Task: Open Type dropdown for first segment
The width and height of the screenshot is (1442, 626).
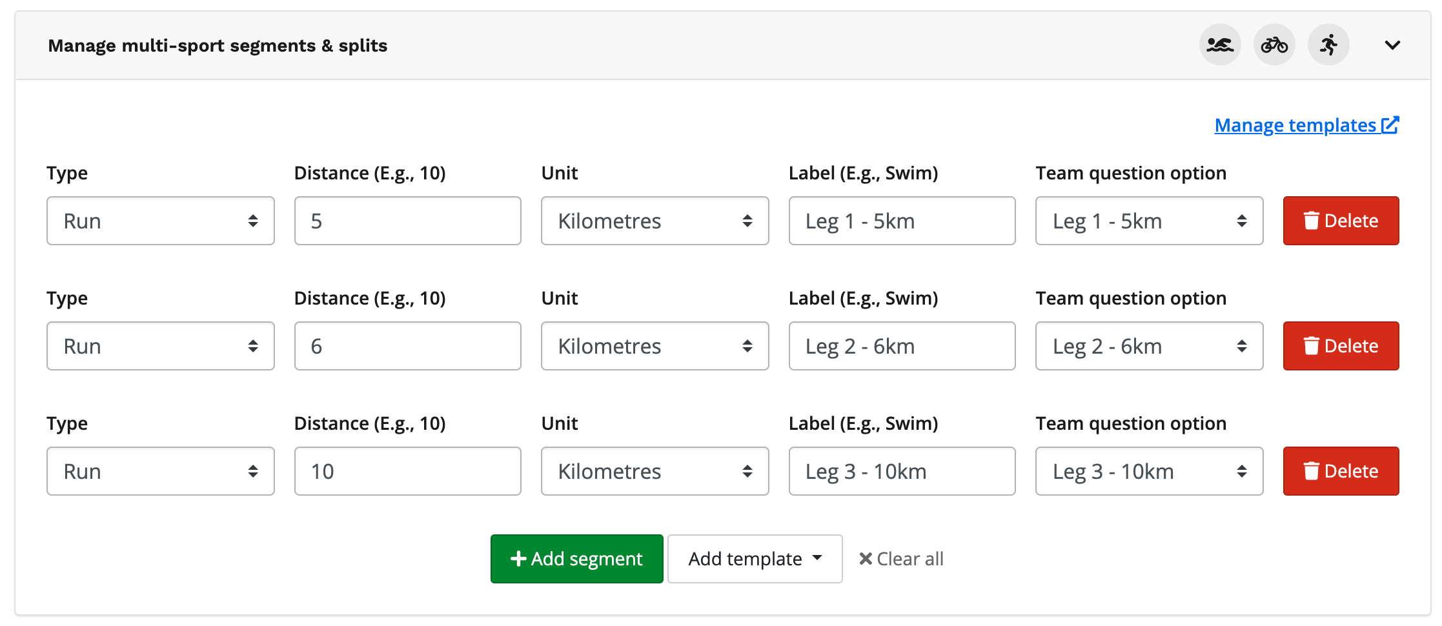Action: click(x=160, y=221)
